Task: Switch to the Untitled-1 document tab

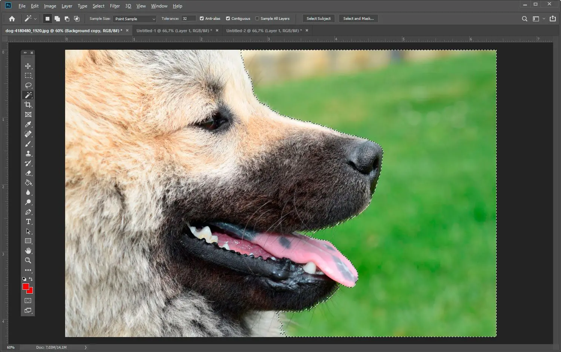Action: coord(174,31)
